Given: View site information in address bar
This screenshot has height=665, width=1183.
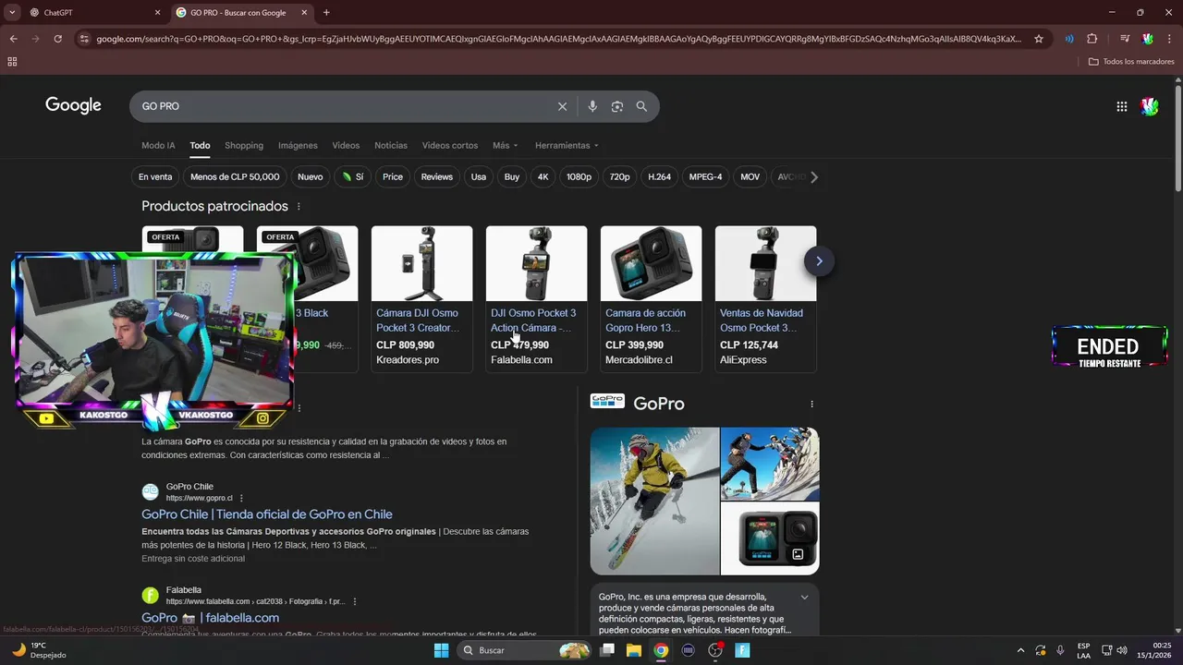Looking at the screenshot, I should [84, 39].
